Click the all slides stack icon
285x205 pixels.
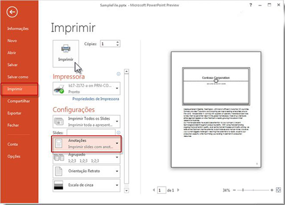[59, 121]
